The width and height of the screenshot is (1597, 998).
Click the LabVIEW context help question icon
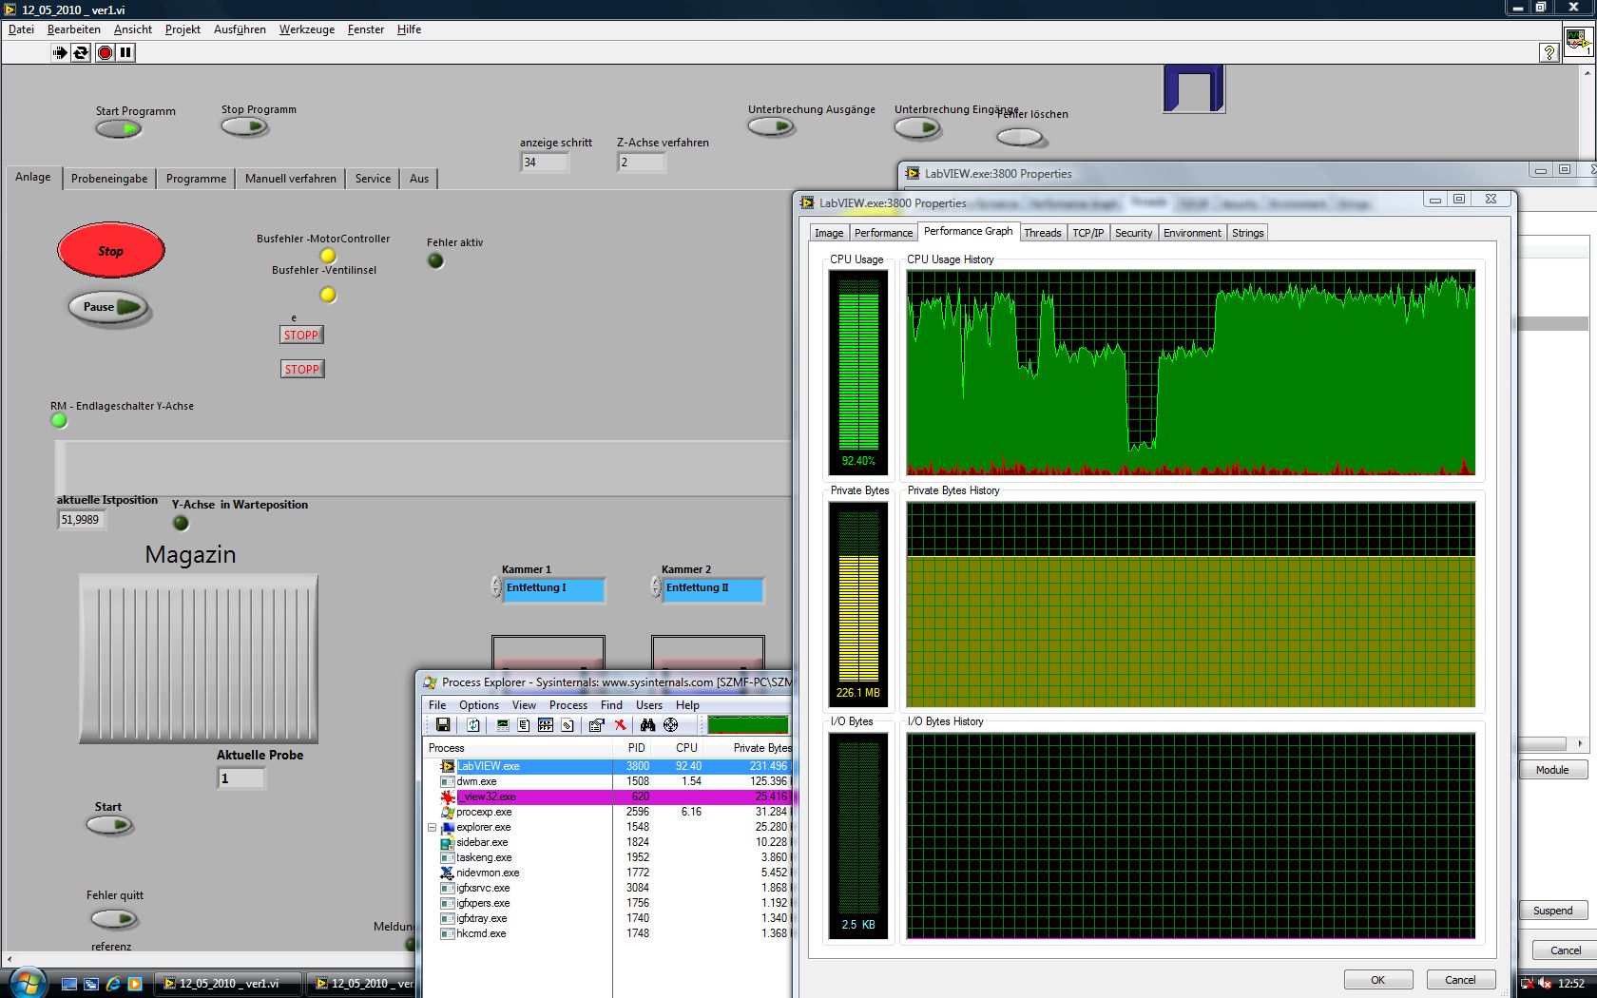1549,53
